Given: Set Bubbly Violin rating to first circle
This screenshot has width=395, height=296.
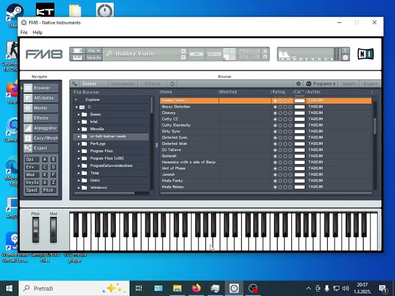Looking at the screenshot, I should 275,101.
